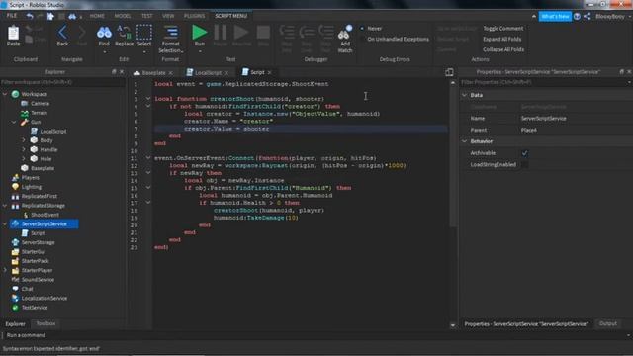The image size is (633, 356).
Task: Click the Replace tool icon
Action: (124, 33)
